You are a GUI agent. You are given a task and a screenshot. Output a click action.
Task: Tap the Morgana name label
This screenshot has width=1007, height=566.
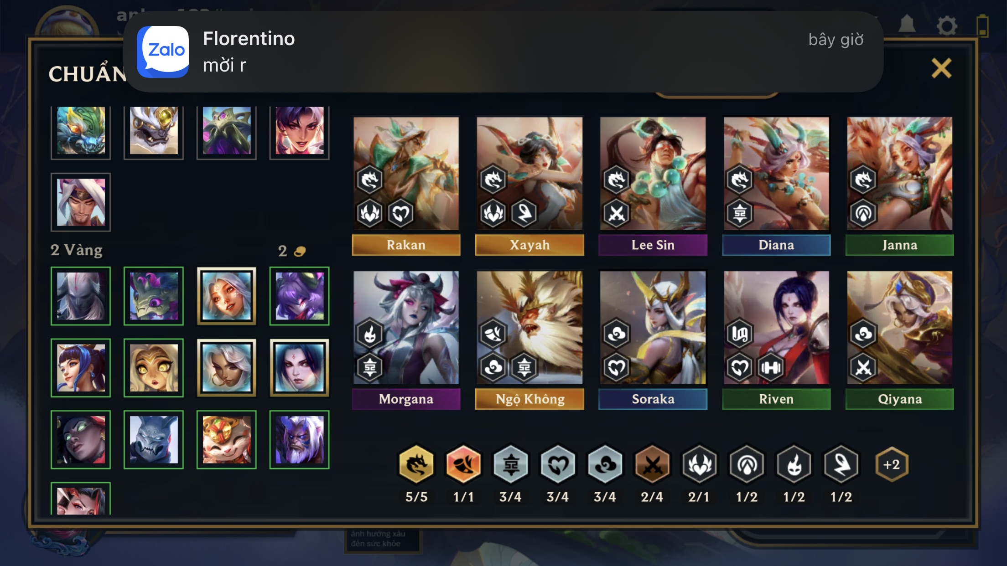(x=406, y=399)
